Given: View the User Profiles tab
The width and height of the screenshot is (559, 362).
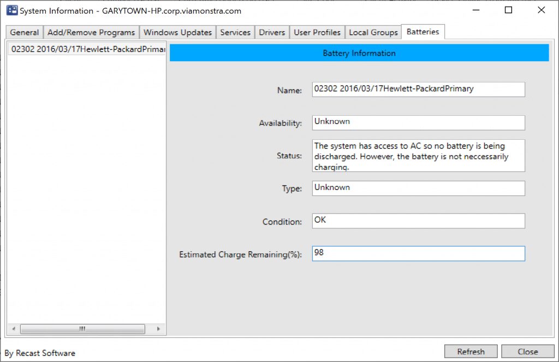Looking at the screenshot, I should click(x=317, y=33).
